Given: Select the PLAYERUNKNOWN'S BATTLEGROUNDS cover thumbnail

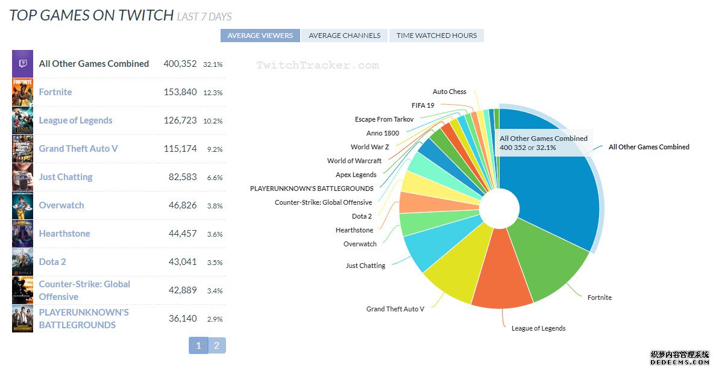Looking at the screenshot, I should [x=22, y=319].
